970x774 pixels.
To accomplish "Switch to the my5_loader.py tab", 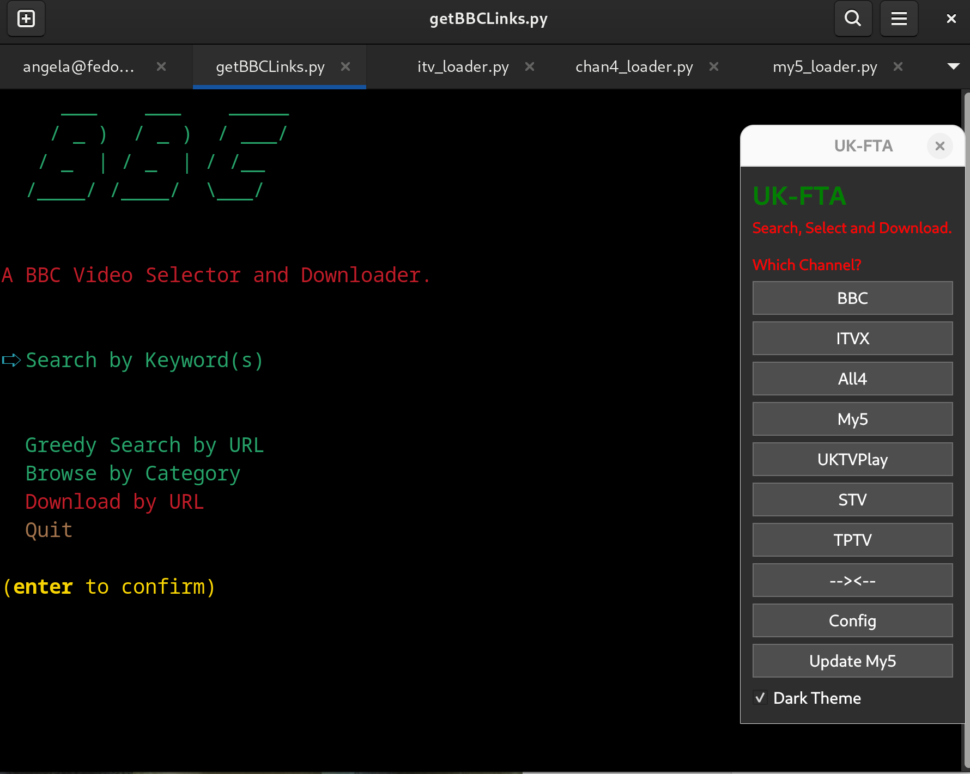I will click(x=825, y=66).
